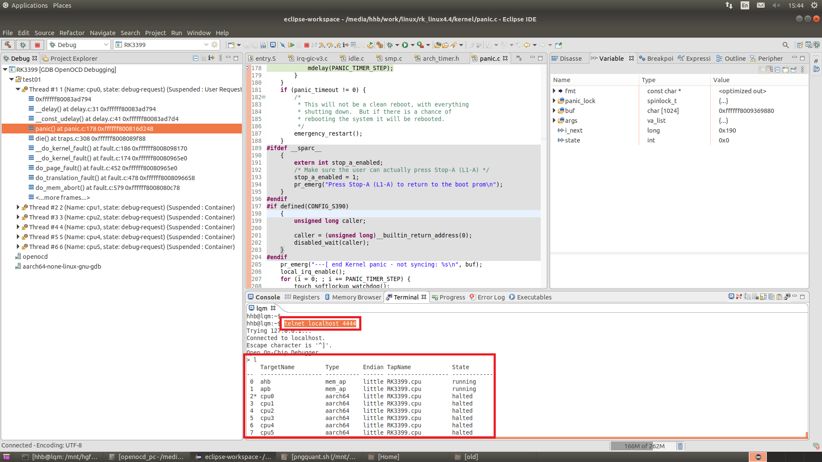Click the red Stop launch button
The image size is (822, 462).
point(37,44)
